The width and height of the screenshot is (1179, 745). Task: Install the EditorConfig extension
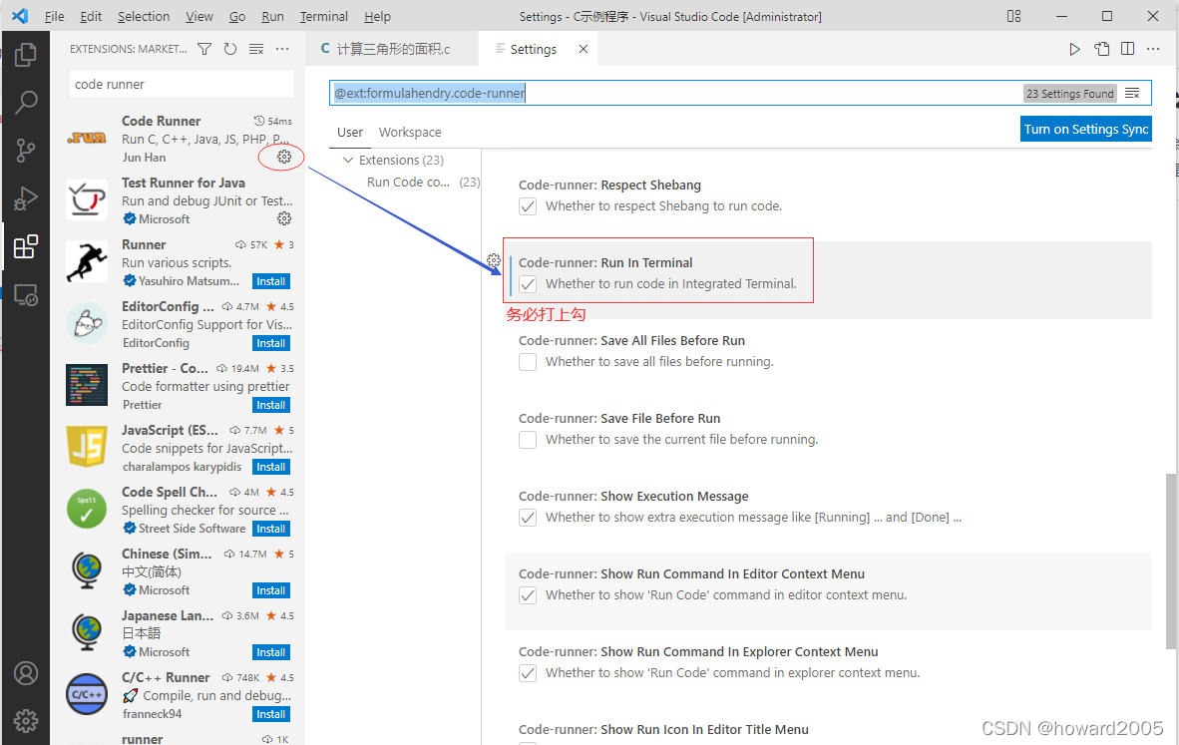click(270, 343)
